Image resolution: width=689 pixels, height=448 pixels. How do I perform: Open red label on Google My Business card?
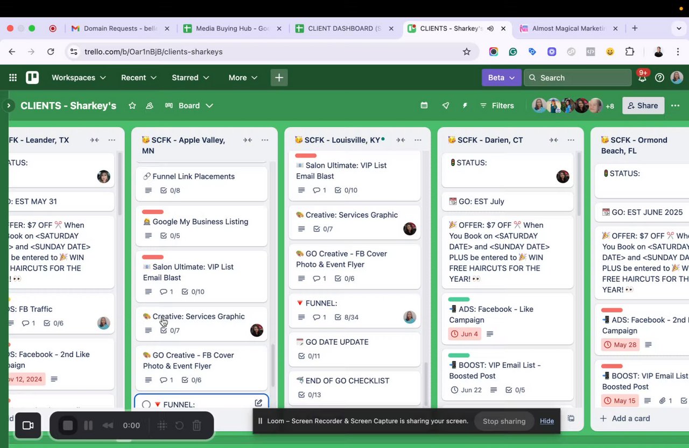click(153, 212)
